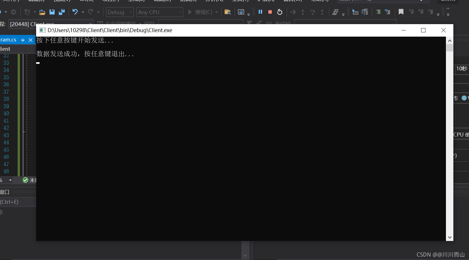Click the 10秒 timeline marker in diagnostics
This screenshot has height=260, width=469.
coord(462,69)
